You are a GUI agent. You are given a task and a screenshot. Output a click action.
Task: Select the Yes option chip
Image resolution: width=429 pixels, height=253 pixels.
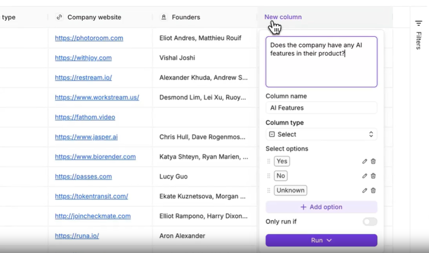coord(282,161)
